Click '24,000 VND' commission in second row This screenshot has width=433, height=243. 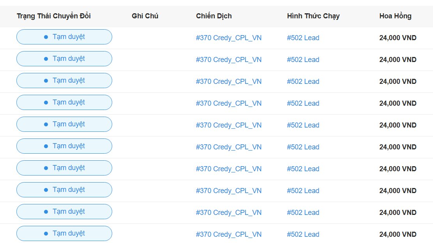(398, 60)
